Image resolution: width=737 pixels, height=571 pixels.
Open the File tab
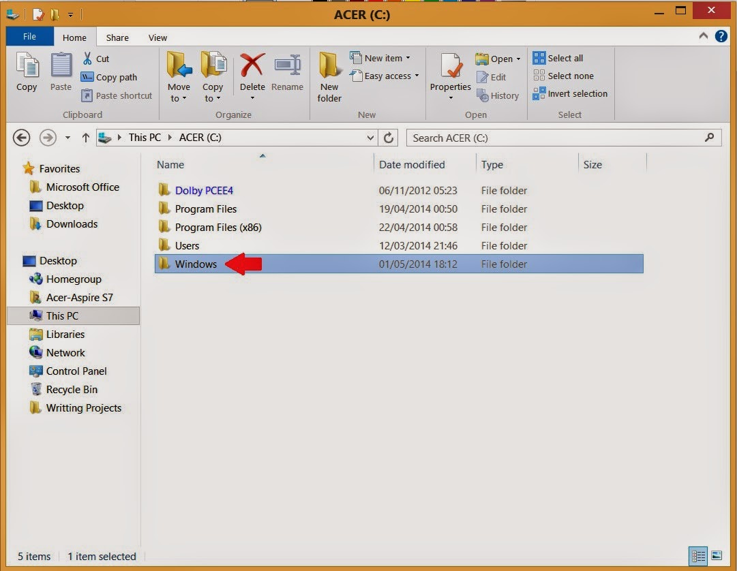pyautogui.click(x=29, y=36)
